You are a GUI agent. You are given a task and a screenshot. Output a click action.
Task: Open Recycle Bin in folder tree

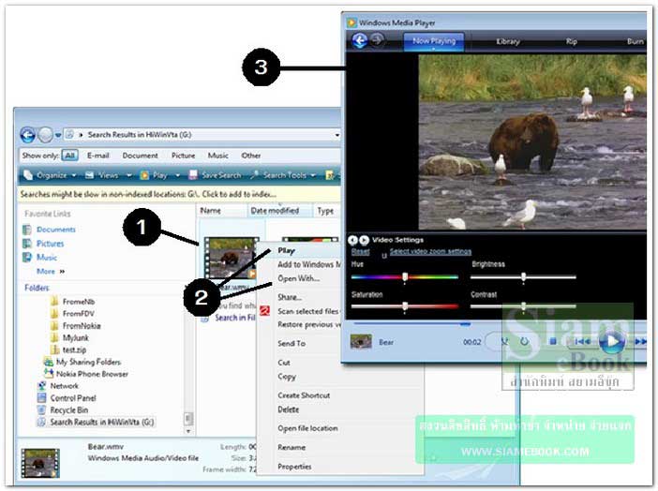[x=68, y=410]
